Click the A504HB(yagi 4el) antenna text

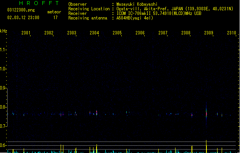135,18
